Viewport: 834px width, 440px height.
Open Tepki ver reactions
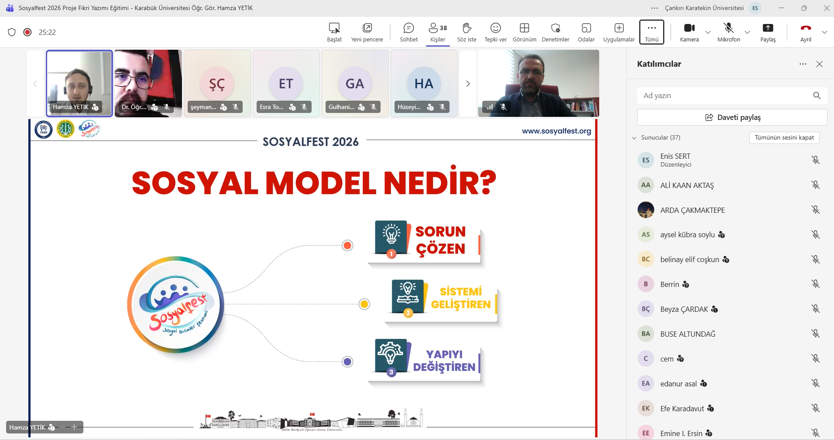(495, 32)
